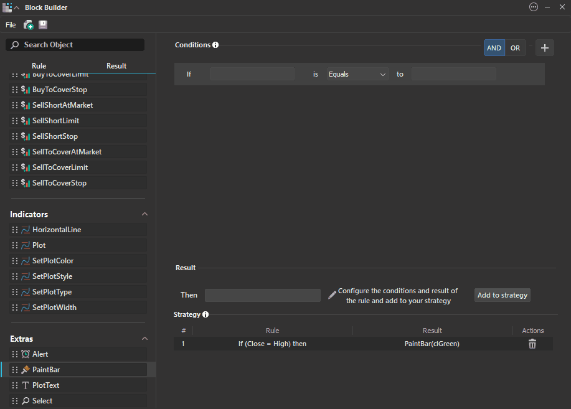Click the save disk icon in toolbar
Screen dimensions: 571x409
[x=43, y=25]
